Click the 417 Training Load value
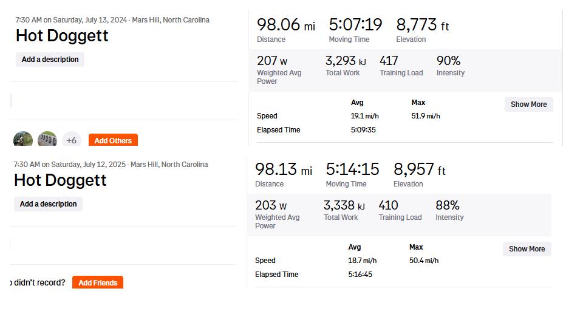Screen dimensions: 583x328 point(389,61)
